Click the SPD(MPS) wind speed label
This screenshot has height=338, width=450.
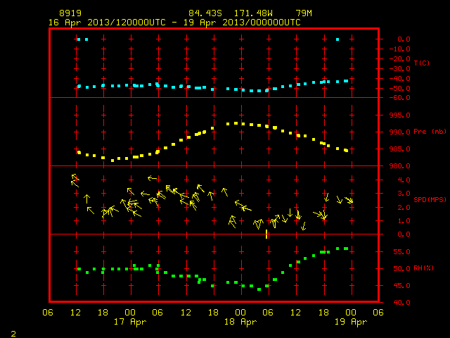pyautogui.click(x=430, y=199)
